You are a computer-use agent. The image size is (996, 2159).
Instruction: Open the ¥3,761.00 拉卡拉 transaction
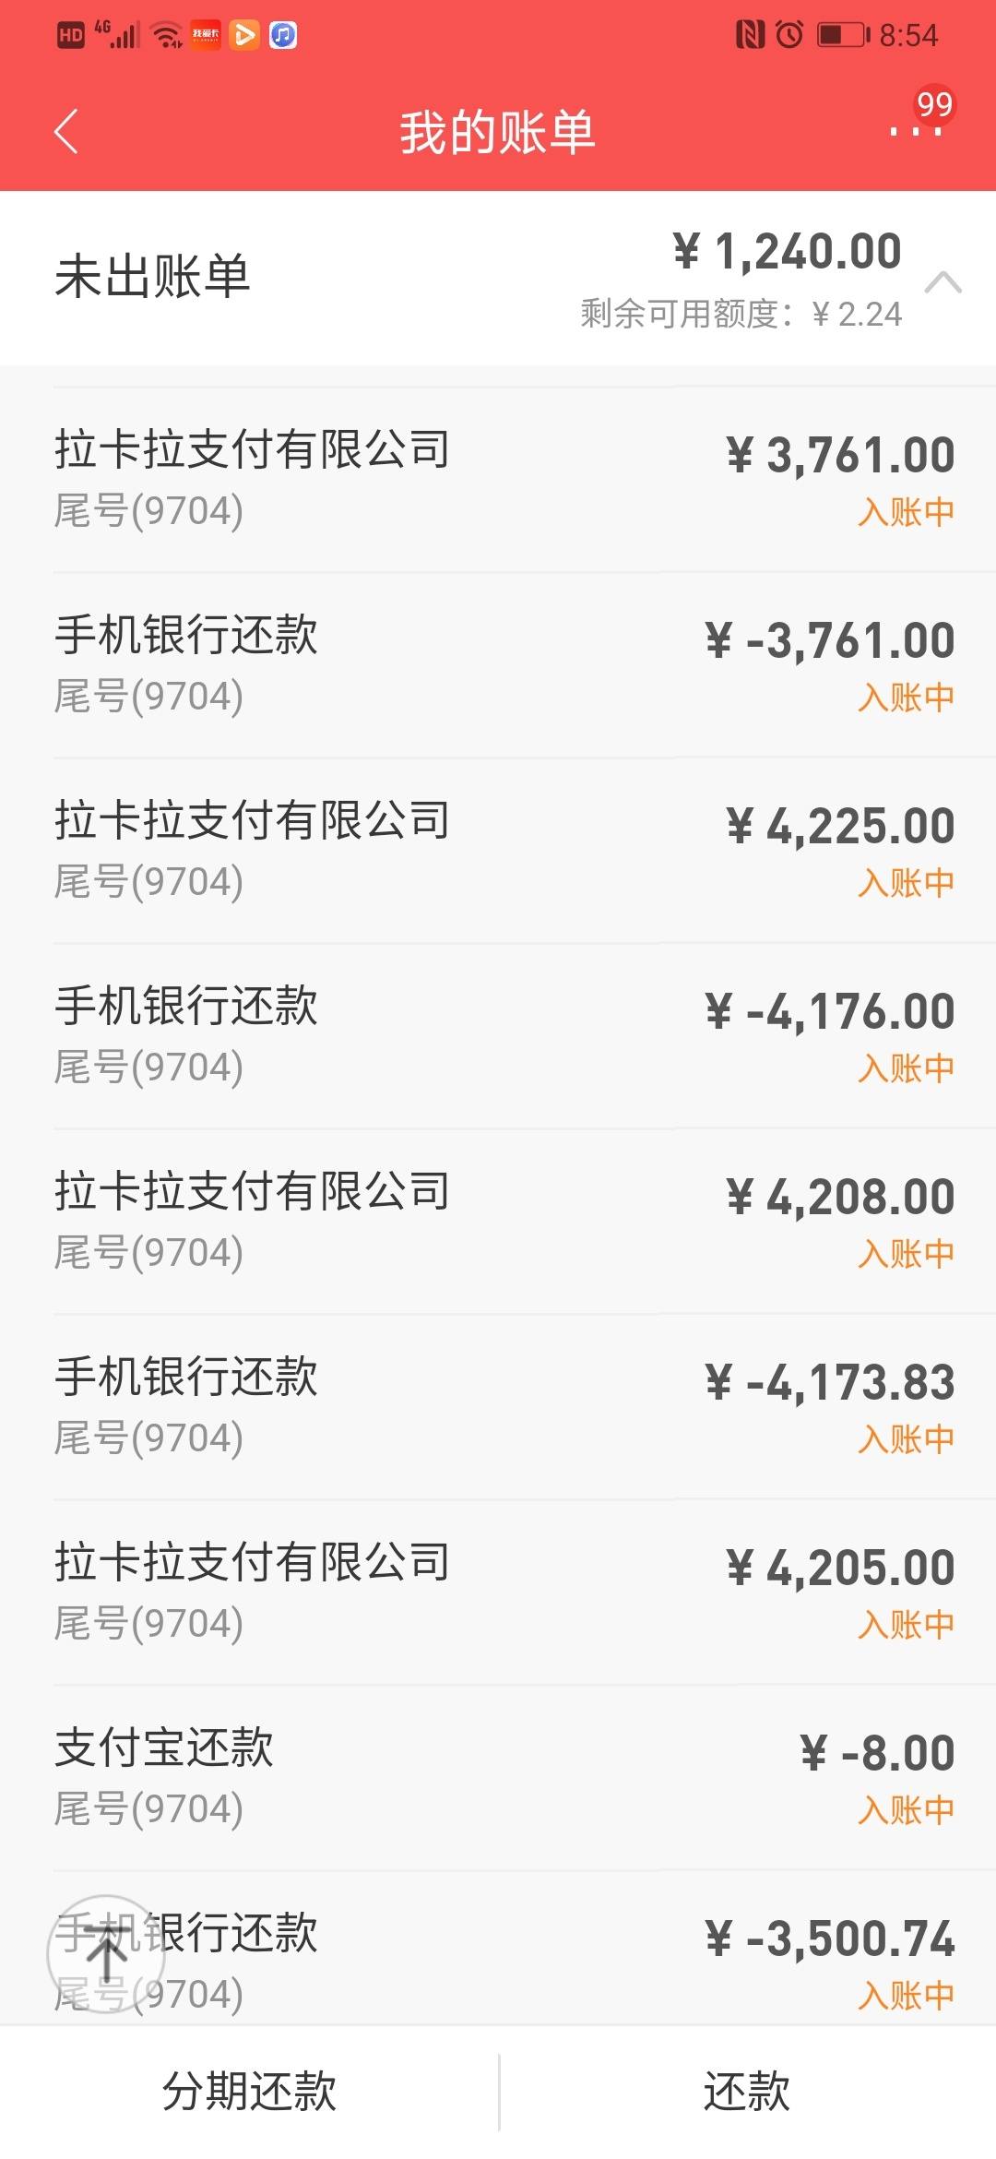[498, 480]
